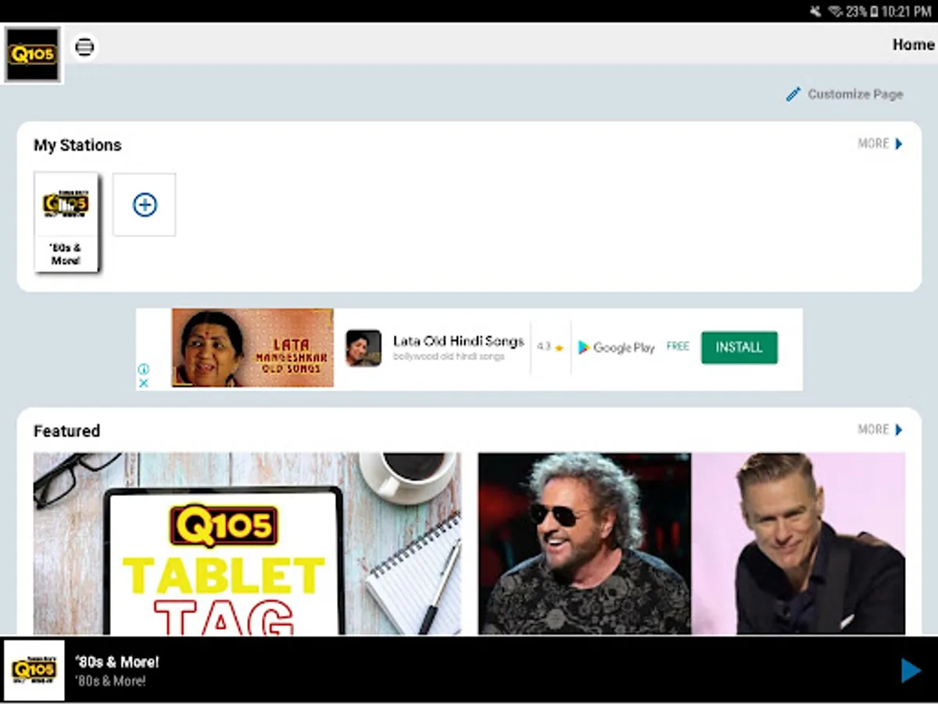Click the Customize Page pencil icon
This screenshot has height=704, width=938.
[793, 94]
